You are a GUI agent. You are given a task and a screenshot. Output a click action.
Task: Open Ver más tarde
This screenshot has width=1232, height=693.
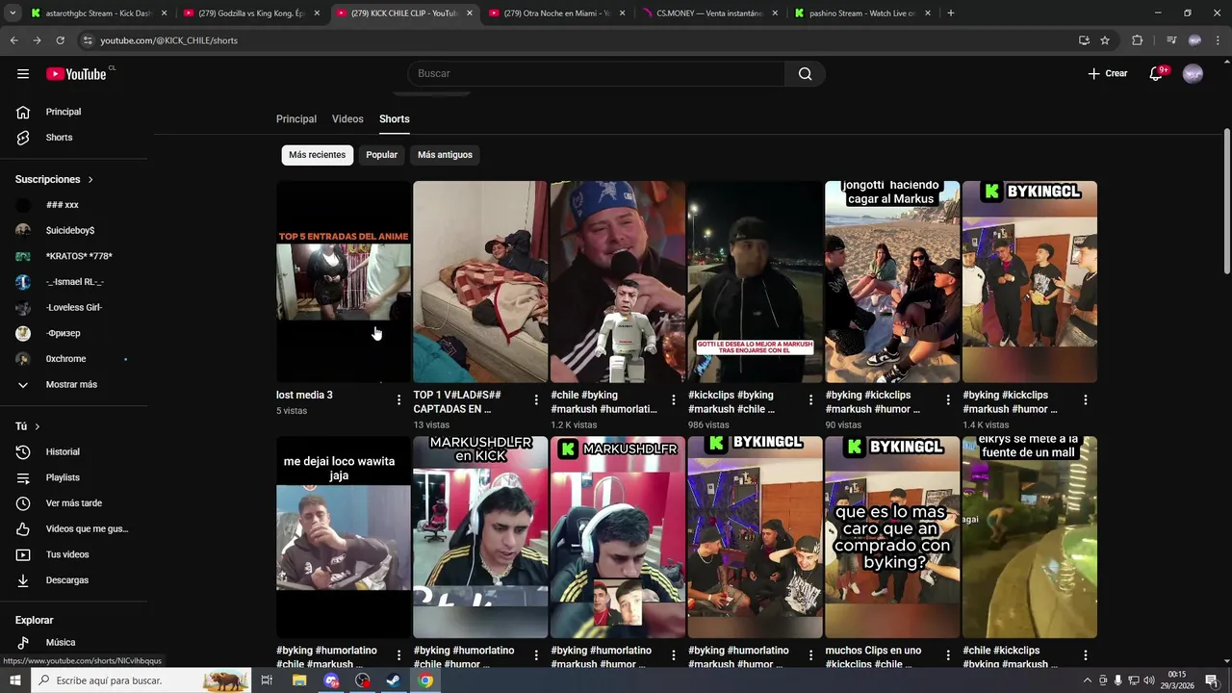(74, 503)
